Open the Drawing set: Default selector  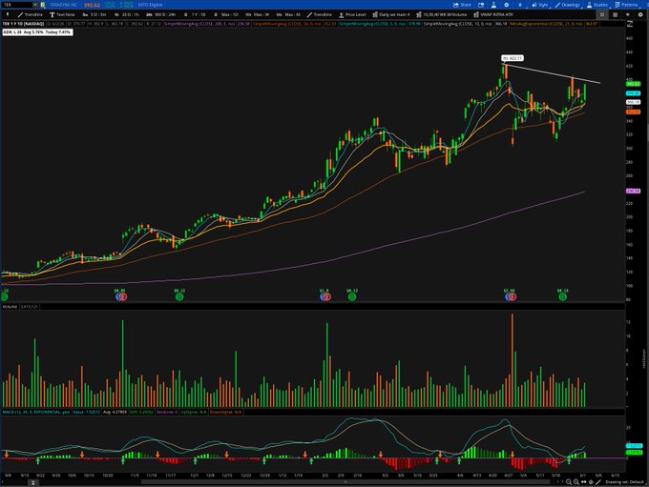tap(624, 482)
